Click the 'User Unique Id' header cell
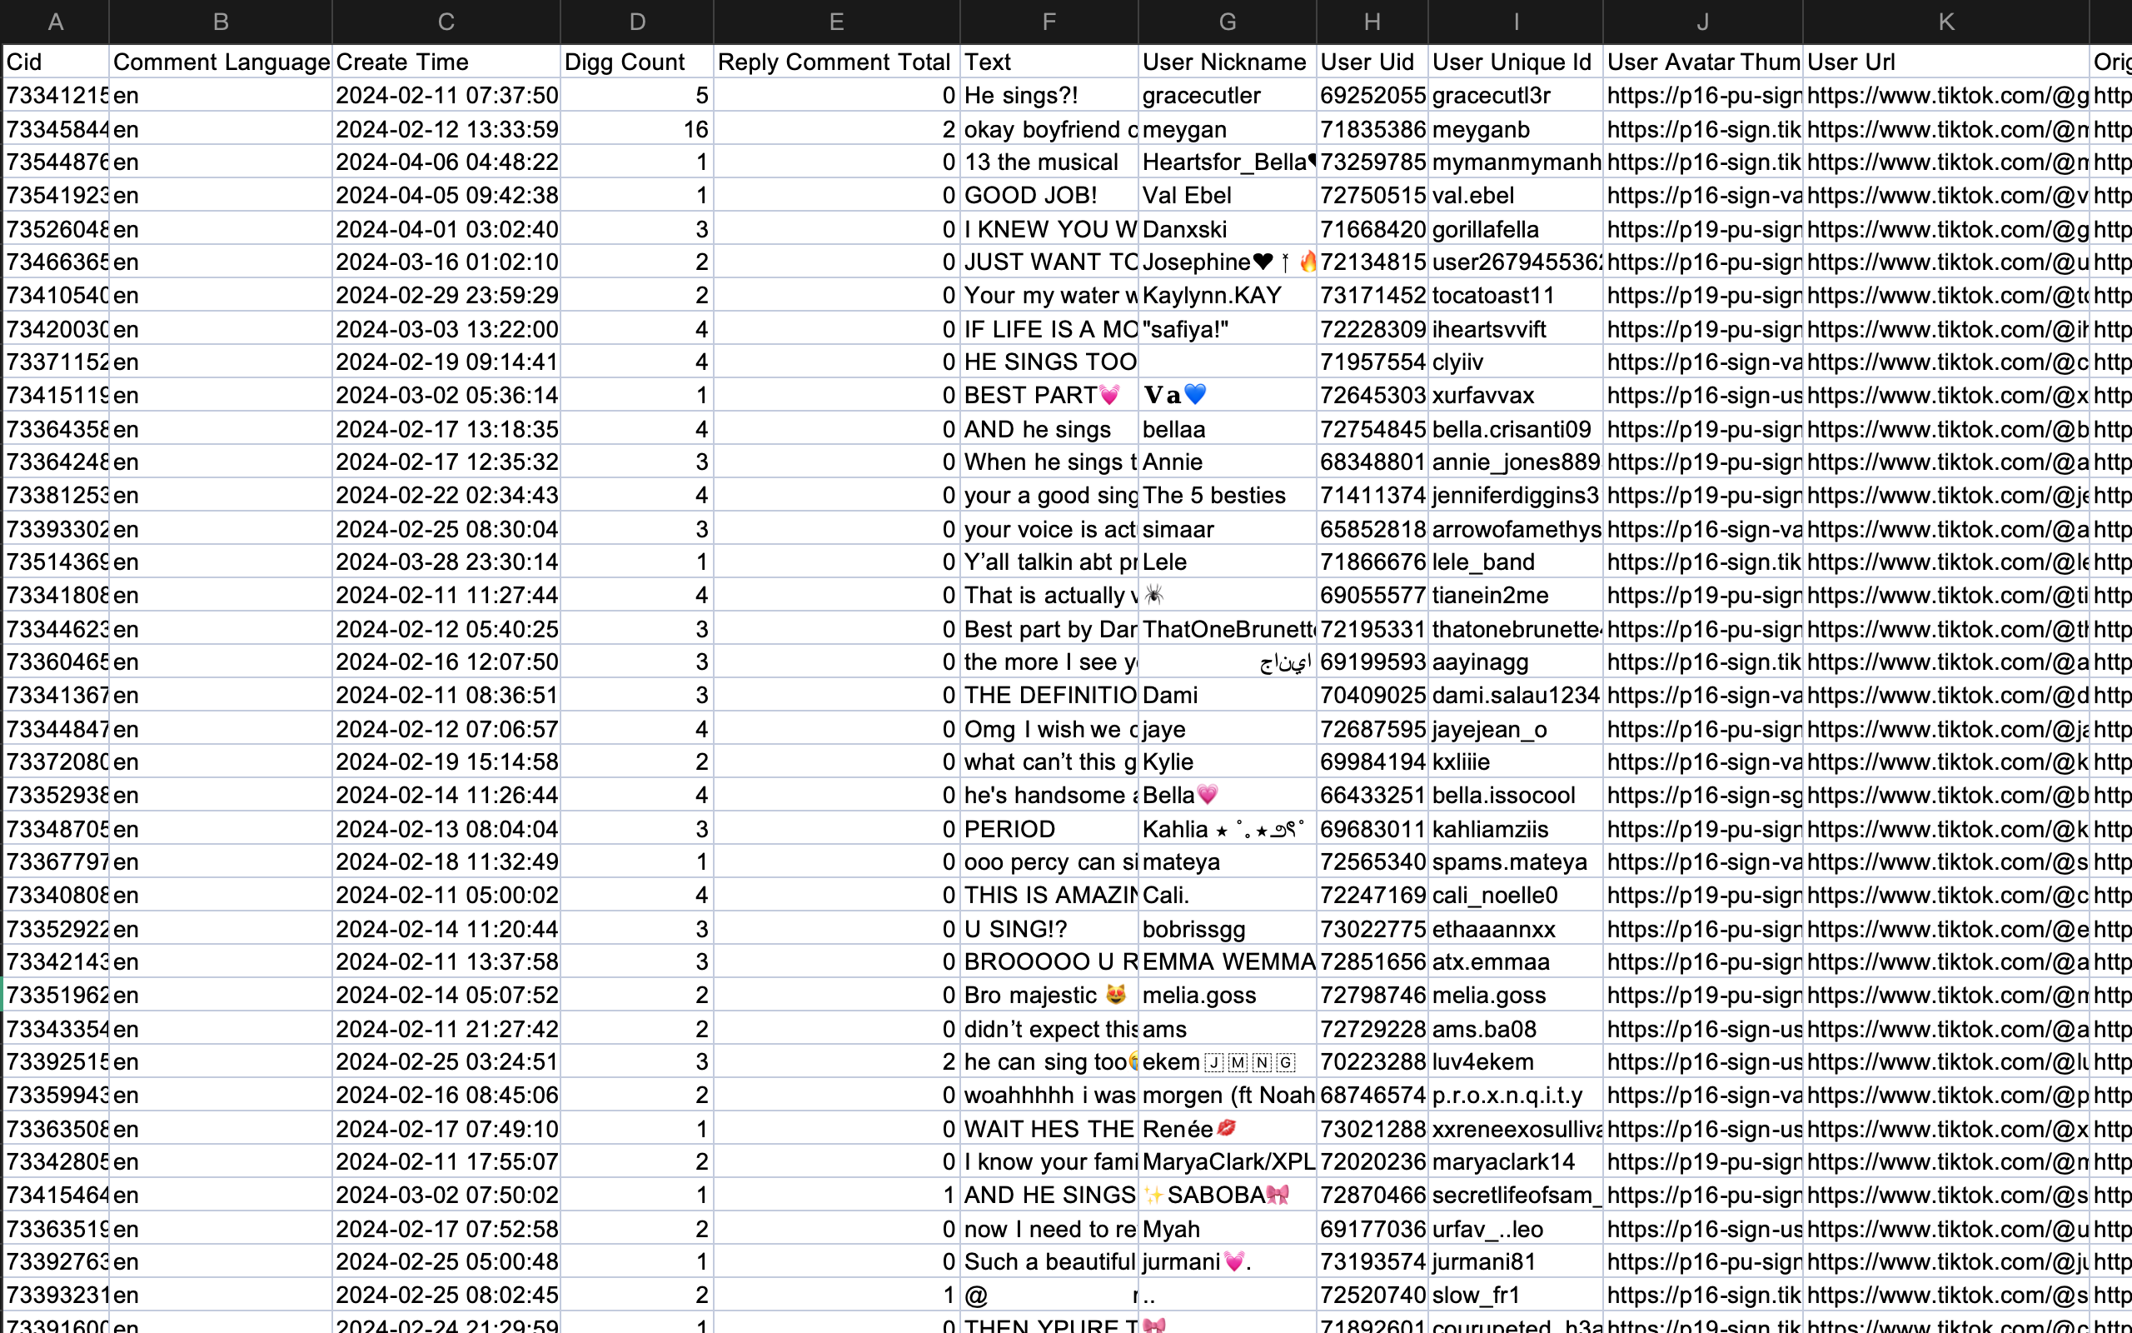Screen dimensions: 2132x1333 click(x=1514, y=62)
